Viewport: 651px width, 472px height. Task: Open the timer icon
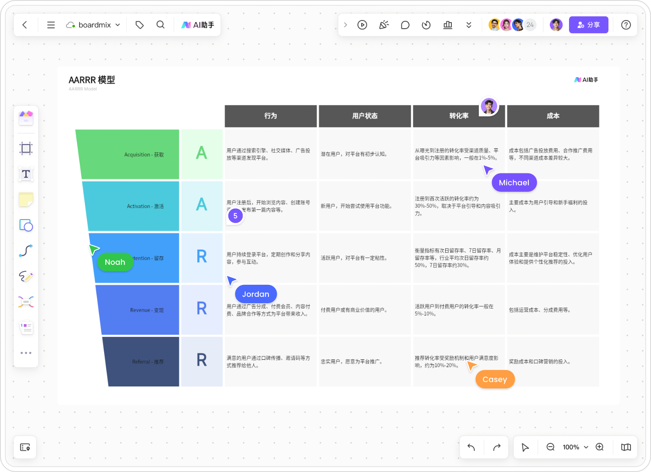click(x=426, y=25)
